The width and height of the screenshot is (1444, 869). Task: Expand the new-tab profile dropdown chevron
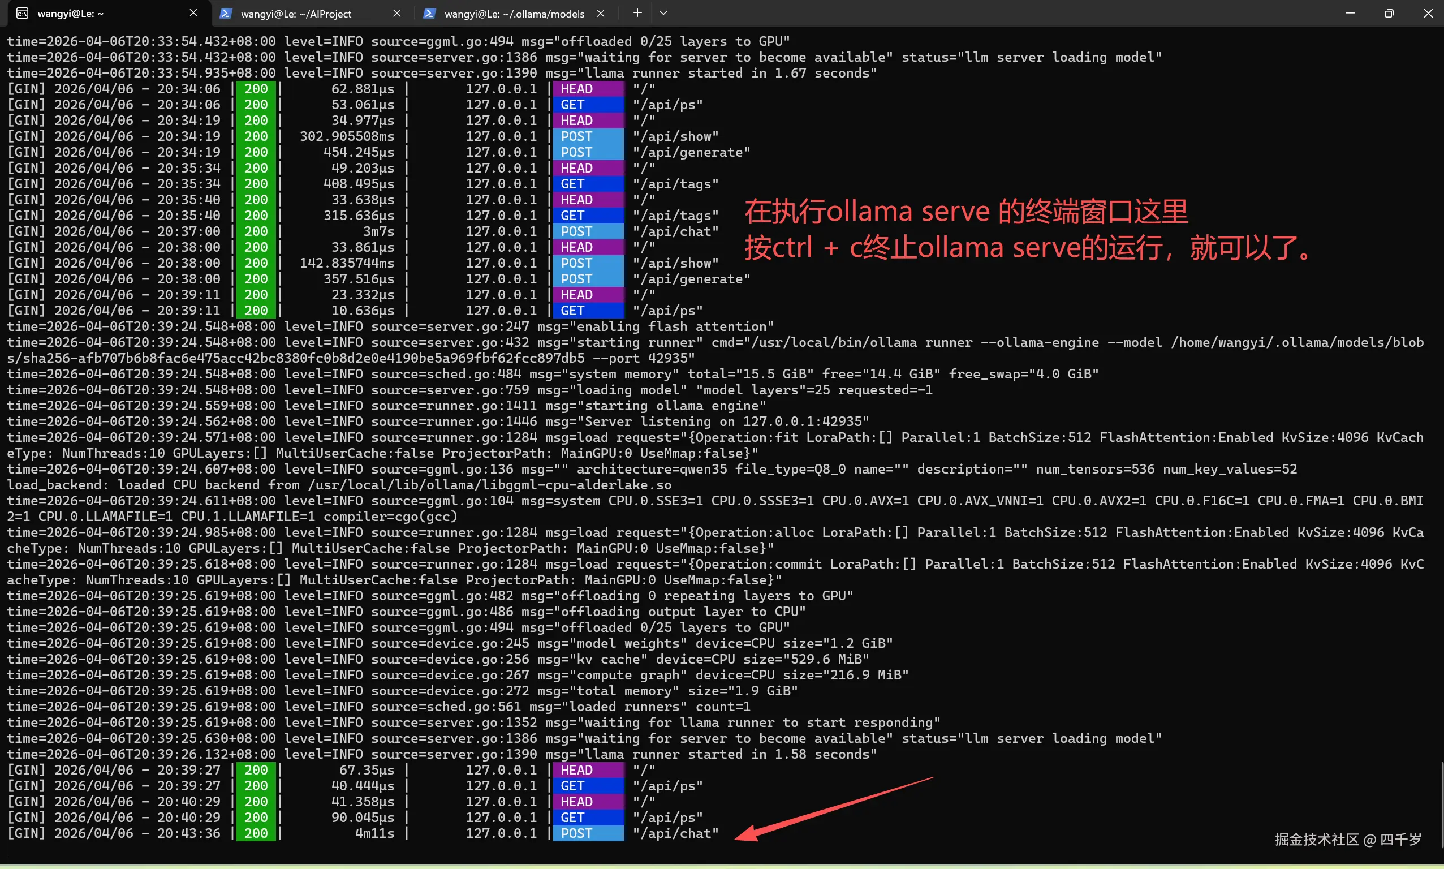pos(663,13)
